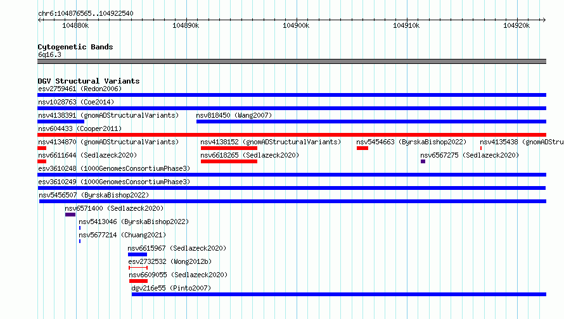Screen dimensions: 564x319
Task: Open the nsv6609055 (Sedlazeck2020) label
Action: 178,275
